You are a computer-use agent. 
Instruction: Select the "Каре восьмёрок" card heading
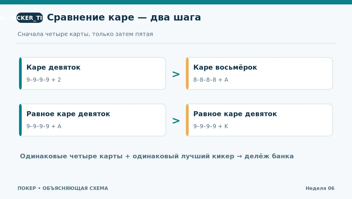tap(225, 68)
